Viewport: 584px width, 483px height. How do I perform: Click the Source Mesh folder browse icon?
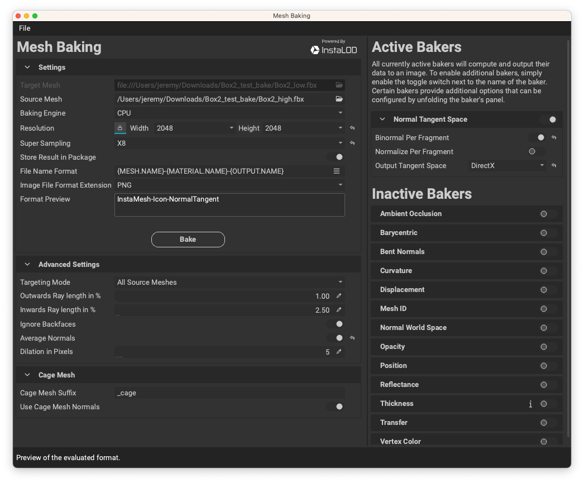[339, 99]
